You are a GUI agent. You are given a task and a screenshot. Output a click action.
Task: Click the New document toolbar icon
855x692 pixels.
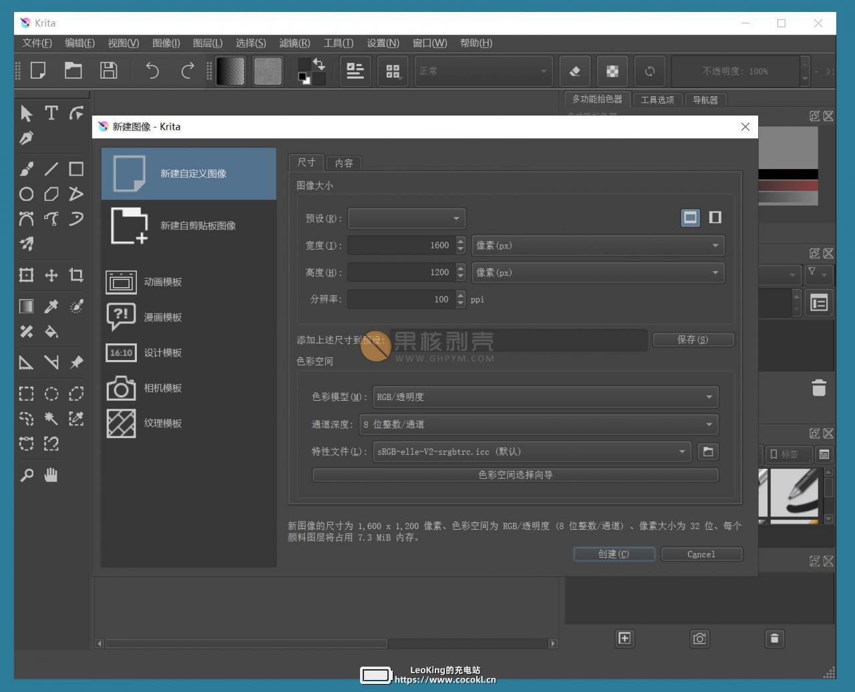point(38,70)
